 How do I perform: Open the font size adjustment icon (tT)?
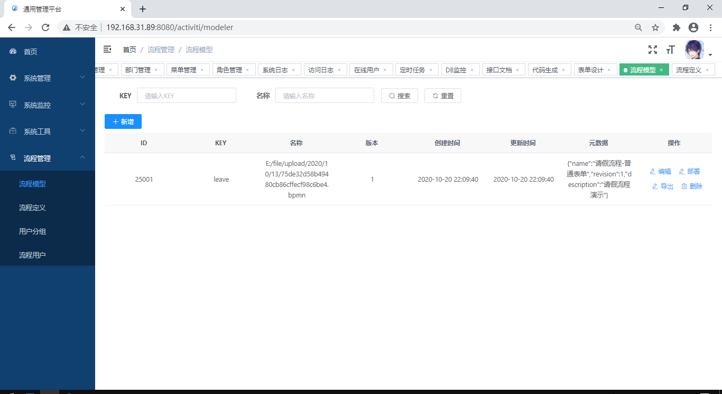670,49
